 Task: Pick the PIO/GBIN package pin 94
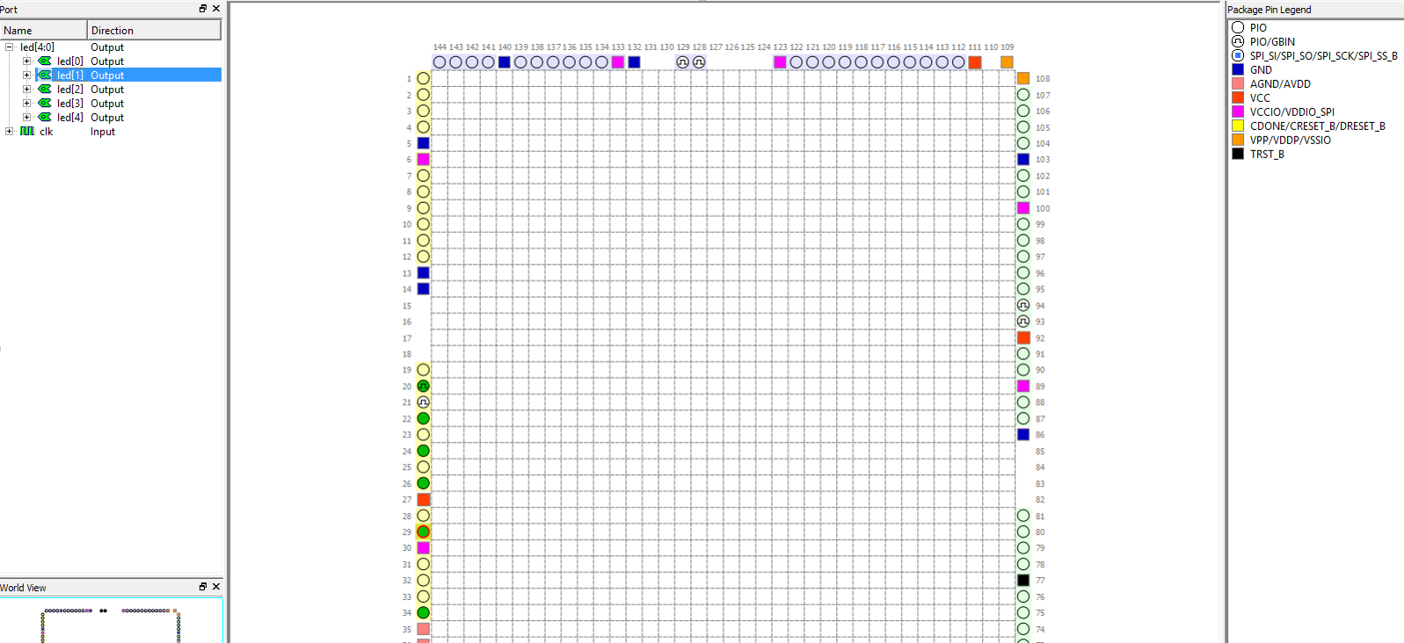pos(1023,305)
